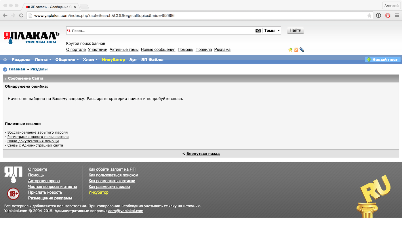Image resolution: width=402 pixels, height=252 pixels.
Task: Open the 1Password extension icon
Action: [x=378, y=16]
